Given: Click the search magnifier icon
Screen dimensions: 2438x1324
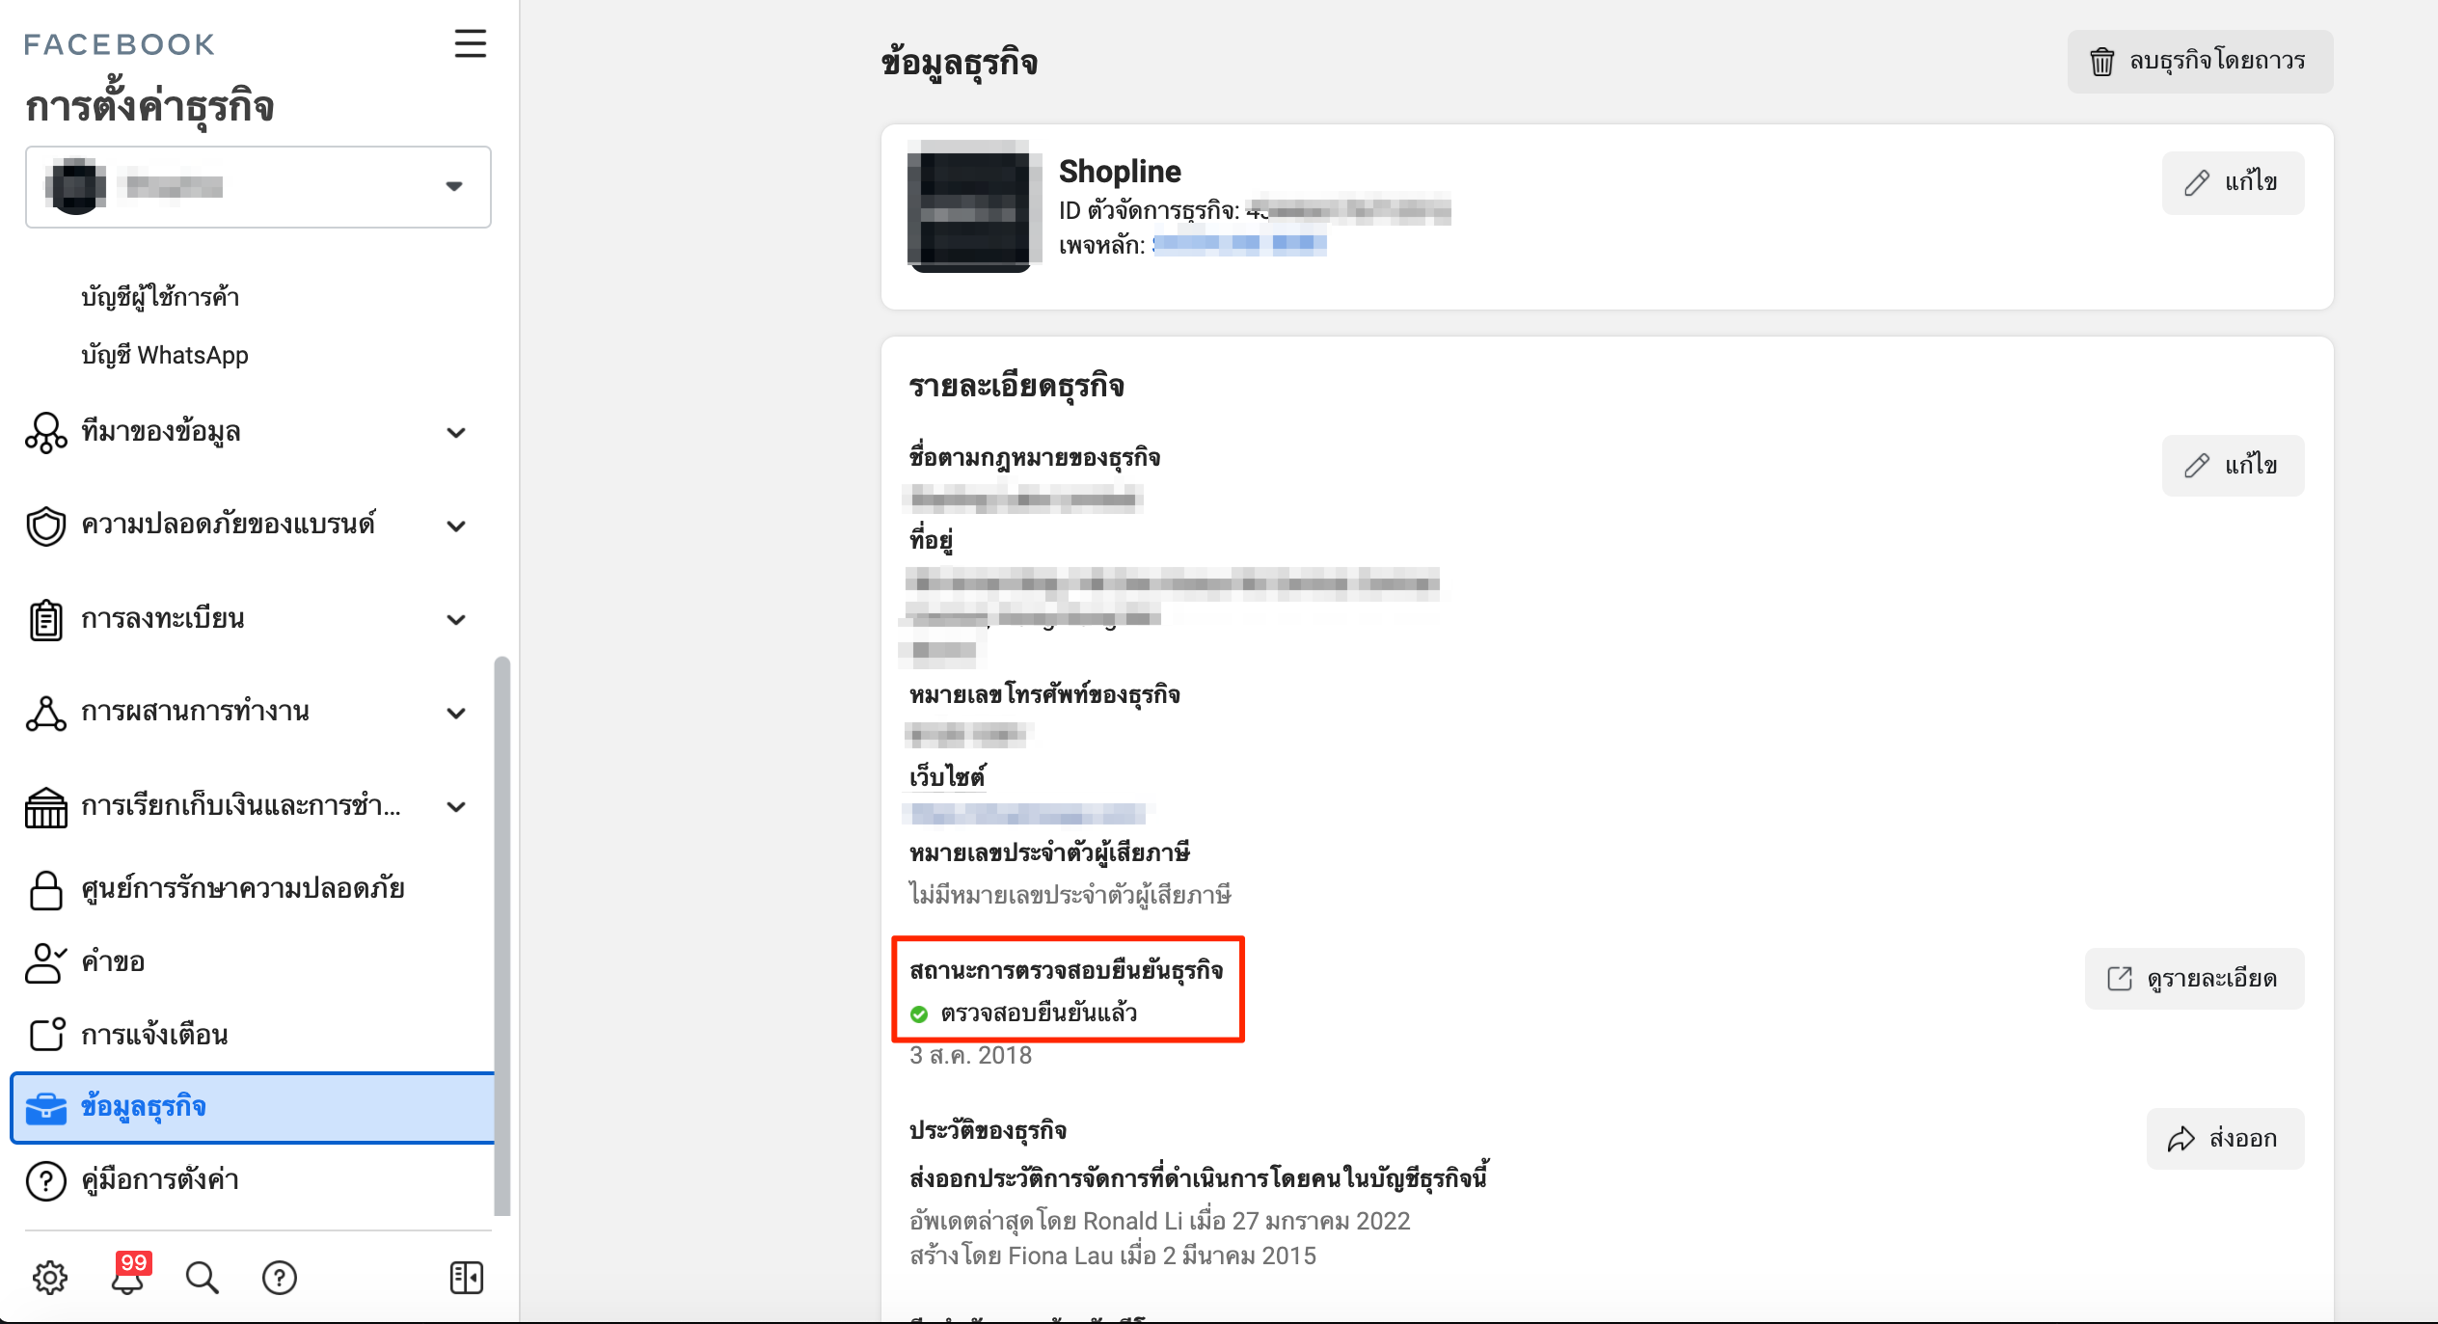Looking at the screenshot, I should coord(203,1278).
